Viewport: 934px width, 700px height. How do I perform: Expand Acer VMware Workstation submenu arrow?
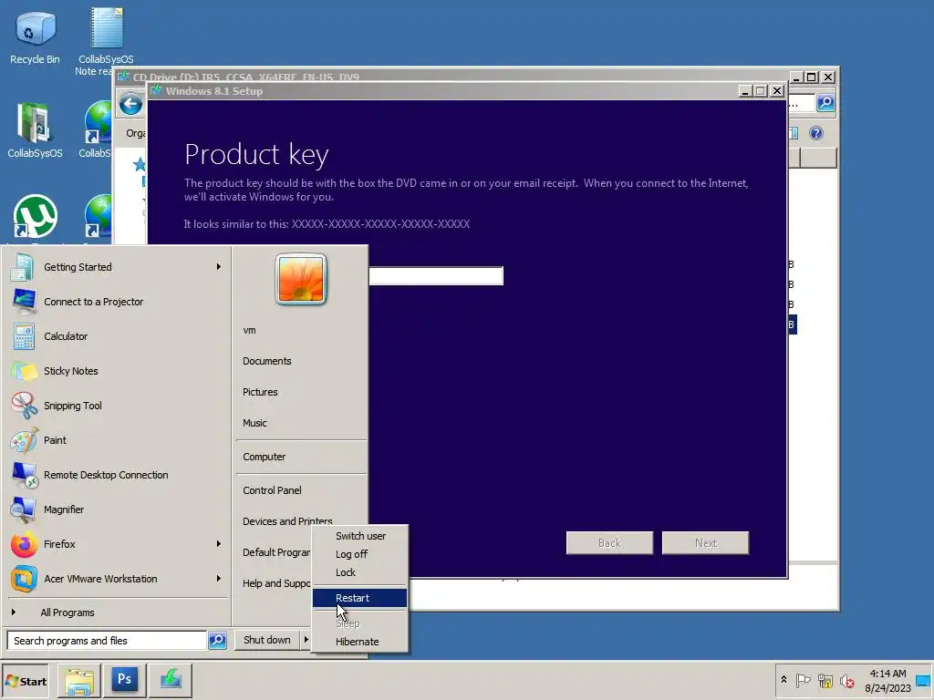pyautogui.click(x=219, y=578)
